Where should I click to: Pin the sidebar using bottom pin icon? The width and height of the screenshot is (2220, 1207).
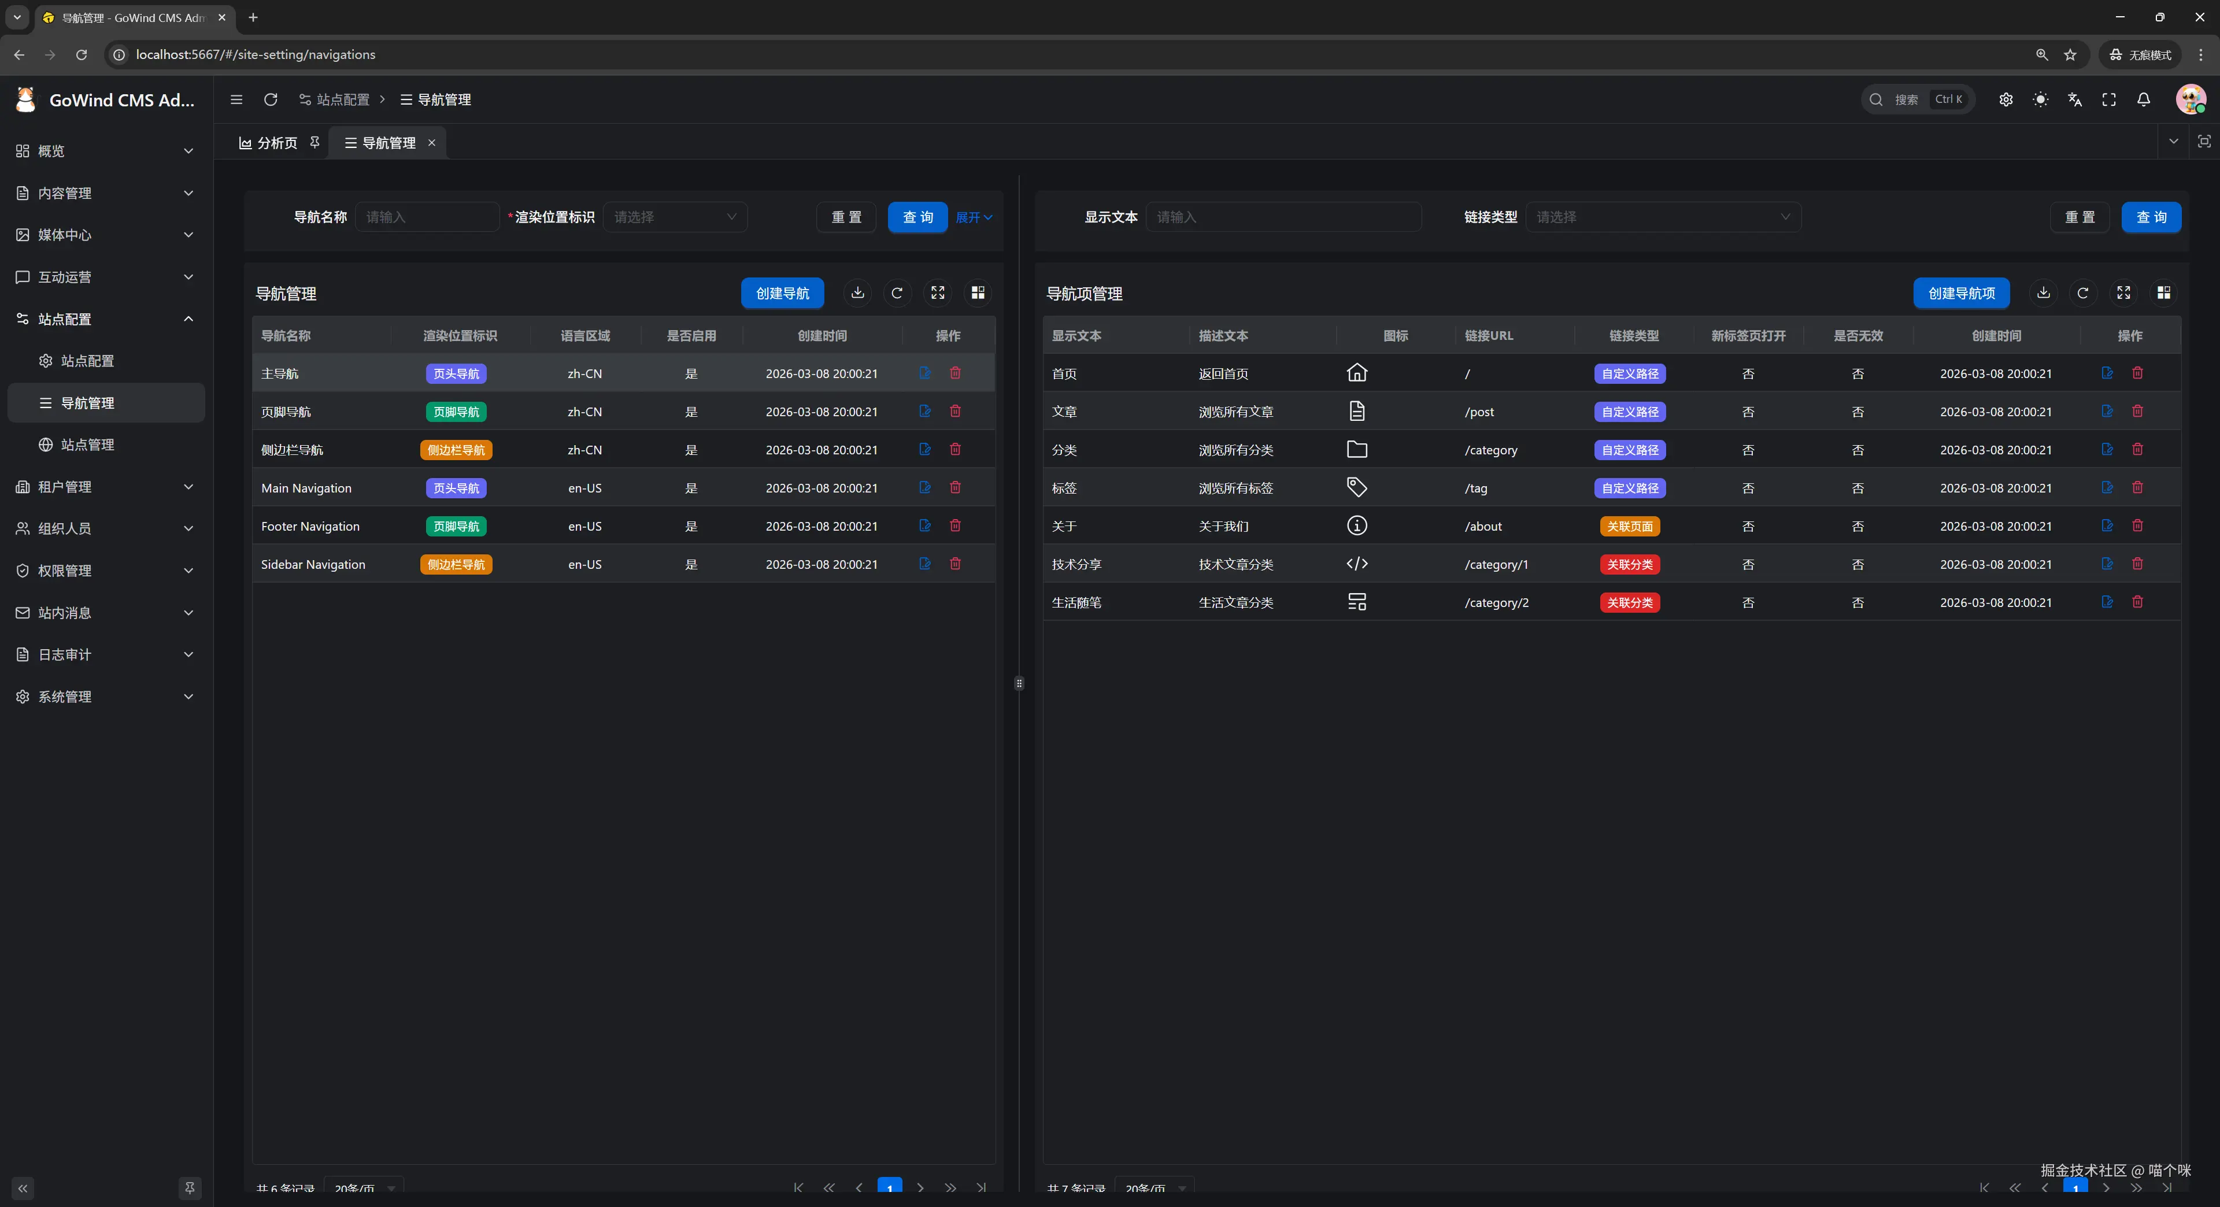click(x=190, y=1188)
